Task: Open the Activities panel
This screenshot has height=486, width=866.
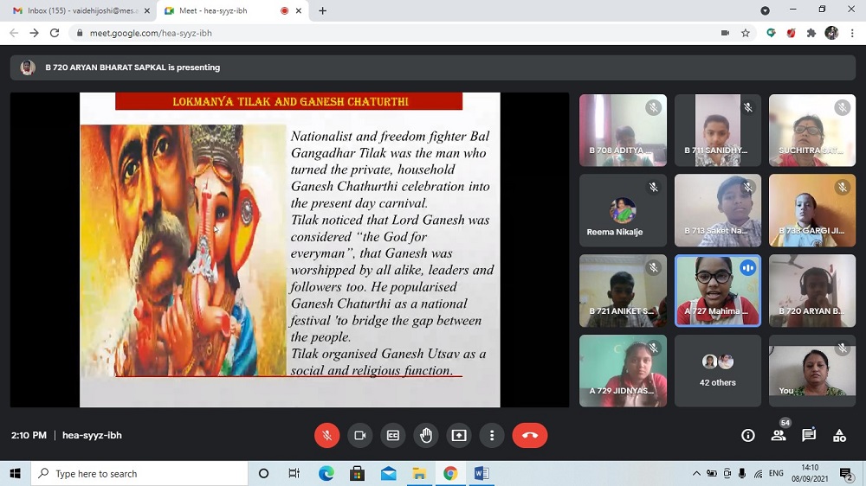Action: [x=839, y=436]
